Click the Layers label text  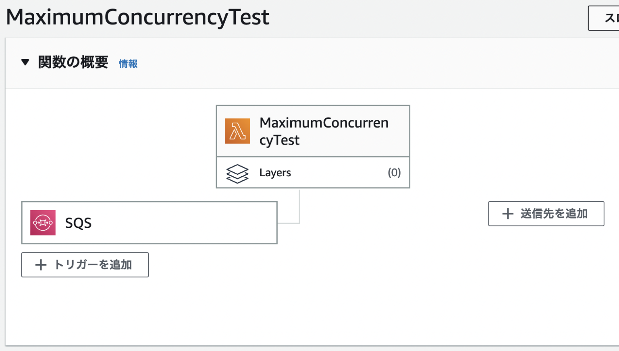pos(275,173)
